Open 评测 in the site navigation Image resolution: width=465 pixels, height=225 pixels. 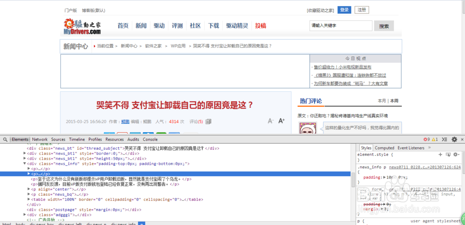click(x=177, y=26)
